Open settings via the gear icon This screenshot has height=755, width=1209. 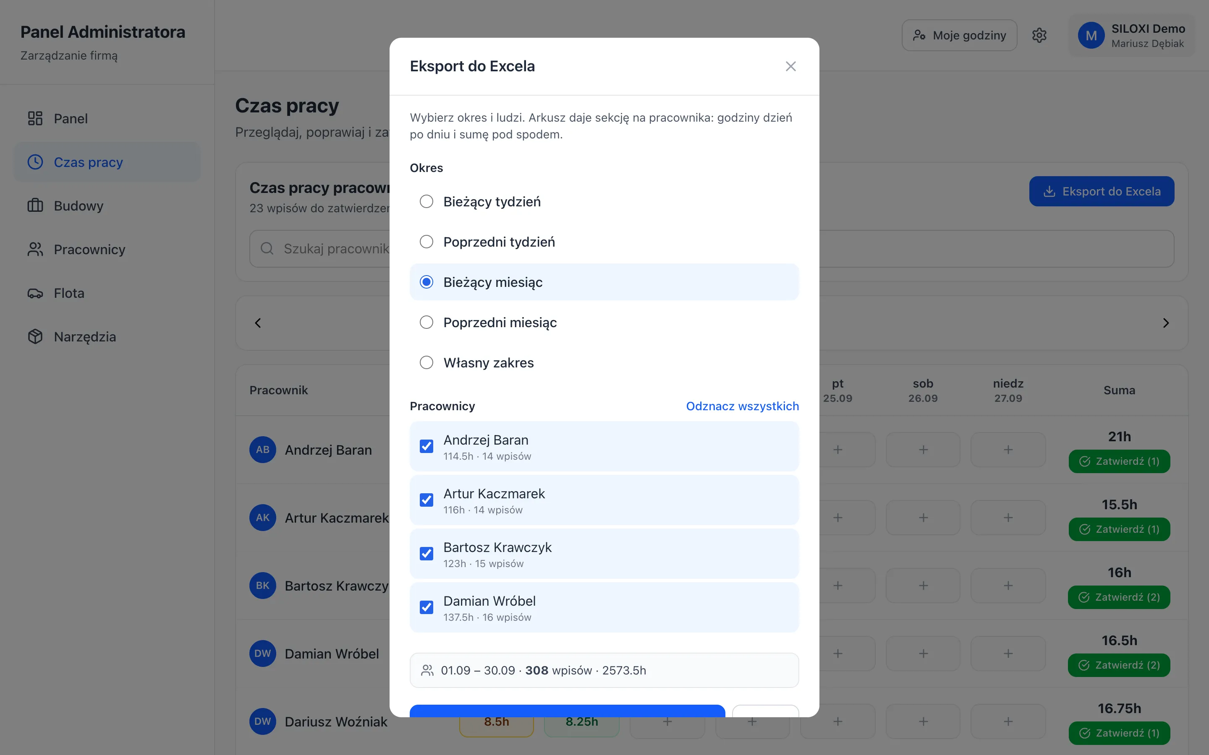(x=1039, y=35)
